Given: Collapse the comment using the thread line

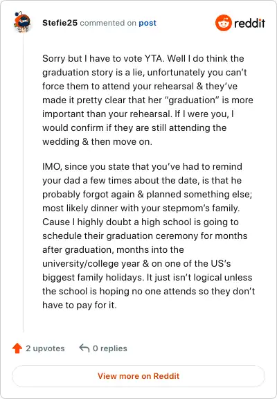Looking at the screenshot, I should click(23, 183).
